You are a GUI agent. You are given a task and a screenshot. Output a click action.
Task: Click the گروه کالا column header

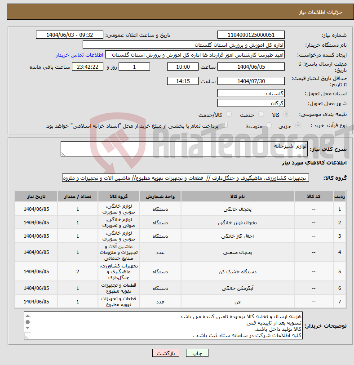119,197
